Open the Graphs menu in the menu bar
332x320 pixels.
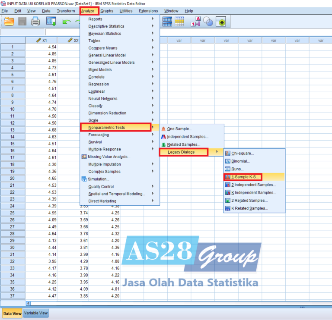(107, 11)
